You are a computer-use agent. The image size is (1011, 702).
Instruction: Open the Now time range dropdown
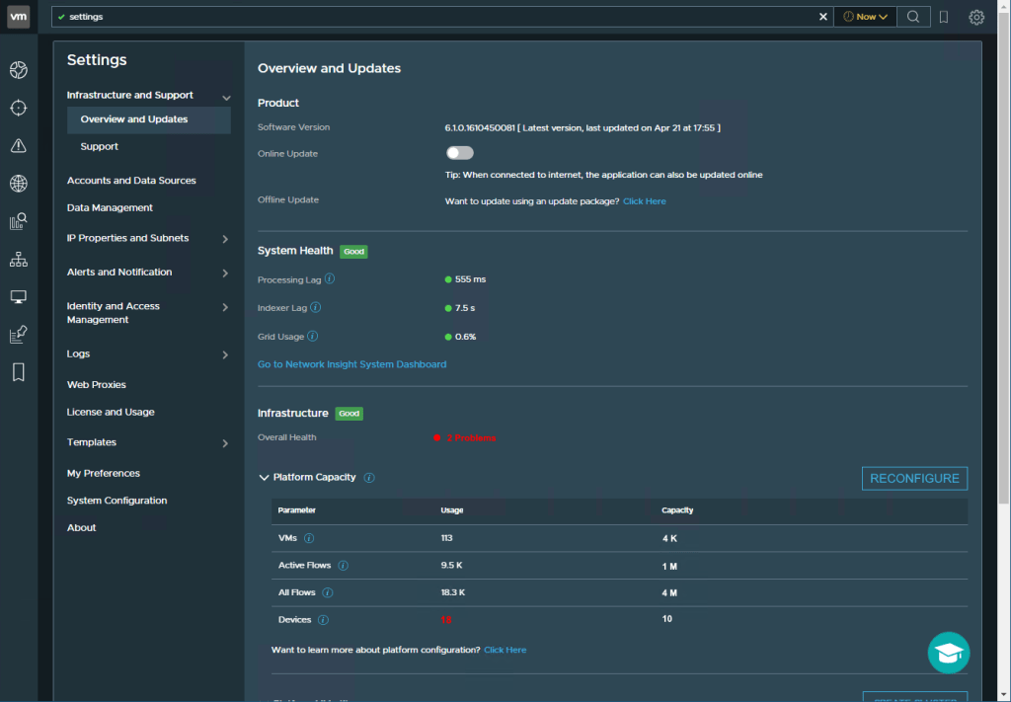click(865, 17)
